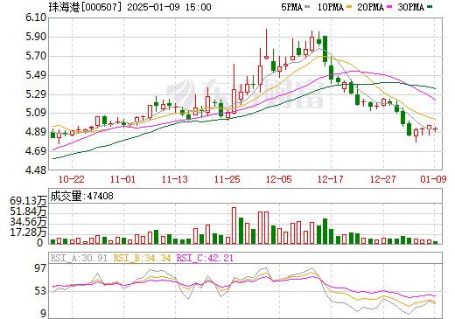The image size is (455, 319).
Task: Select the 30PMA legend label
Action: 410,7
